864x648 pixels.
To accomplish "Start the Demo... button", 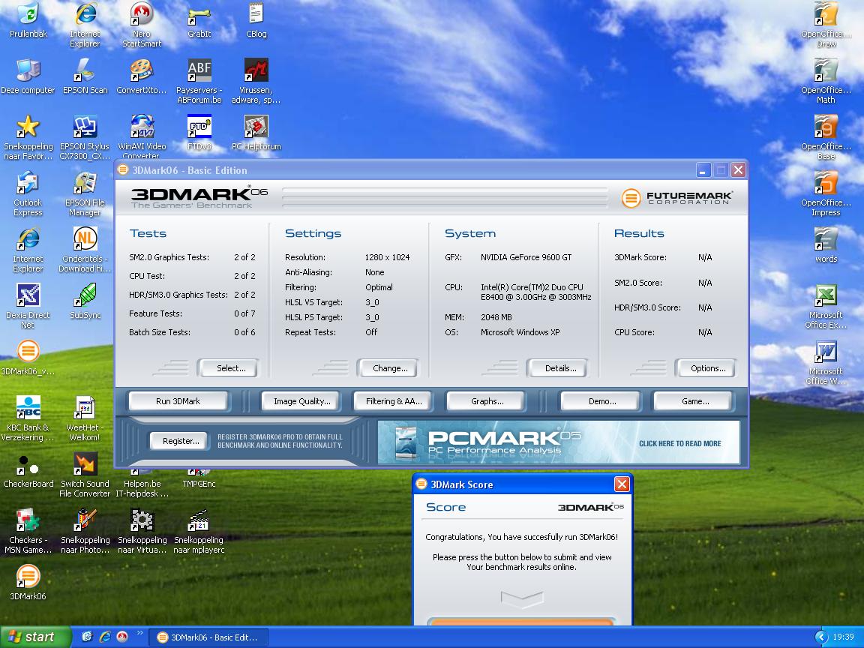I will (x=601, y=401).
